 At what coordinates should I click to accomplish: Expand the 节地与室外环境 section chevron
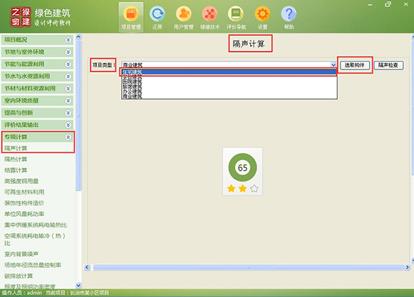click(68, 52)
